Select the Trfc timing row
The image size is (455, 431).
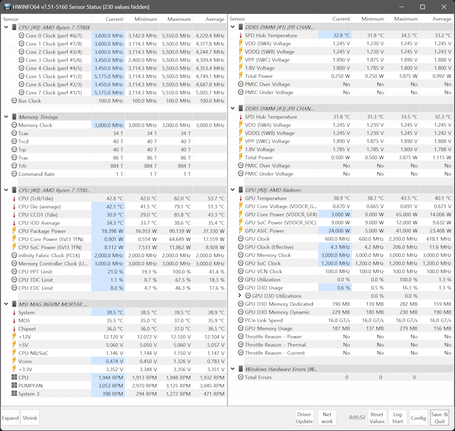coord(114,166)
